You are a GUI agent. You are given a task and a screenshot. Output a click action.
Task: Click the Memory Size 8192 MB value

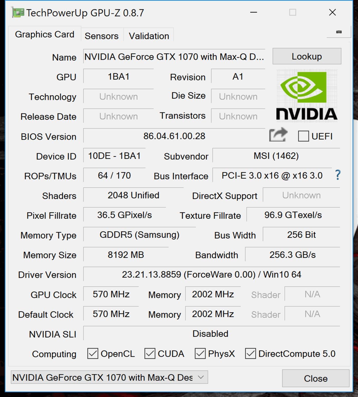(126, 255)
